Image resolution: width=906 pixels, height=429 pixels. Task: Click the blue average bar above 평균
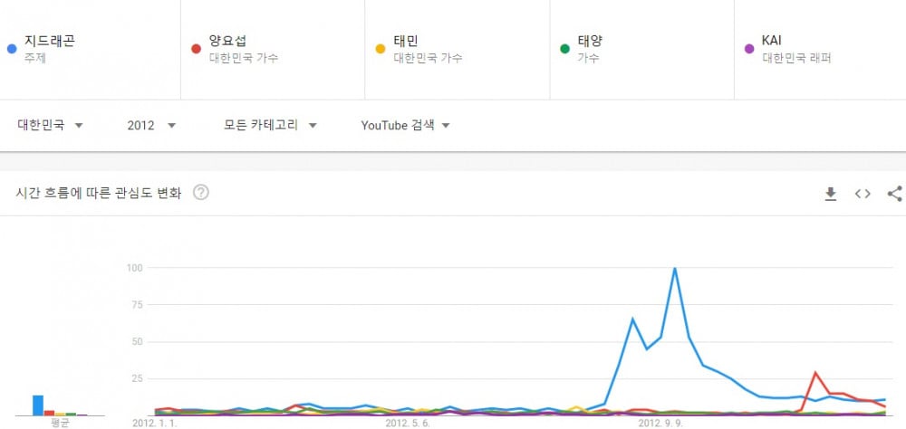38,405
